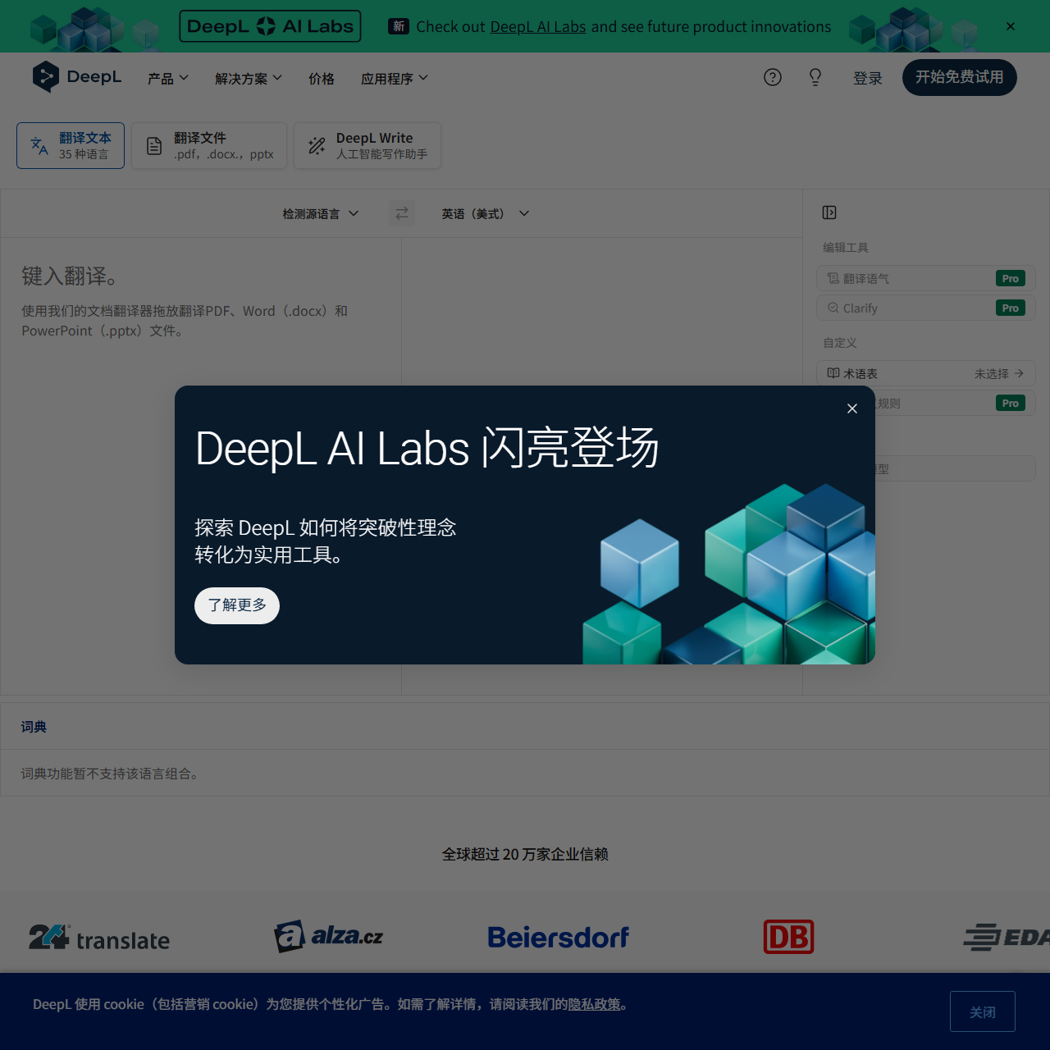Expand the 检测源语言 source language dropdown

[320, 213]
